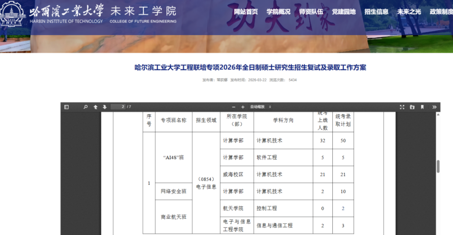The image size is (453, 235).
Task: Click the (0854) 电子信息 cell
Action: [x=206, y=183]
